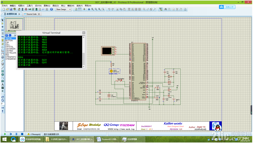
Task: Click the L library manager button
Action: (10, 35)
